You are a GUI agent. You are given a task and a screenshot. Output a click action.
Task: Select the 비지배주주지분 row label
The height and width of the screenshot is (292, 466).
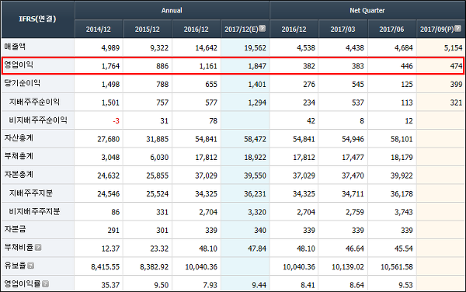[34, 211]
